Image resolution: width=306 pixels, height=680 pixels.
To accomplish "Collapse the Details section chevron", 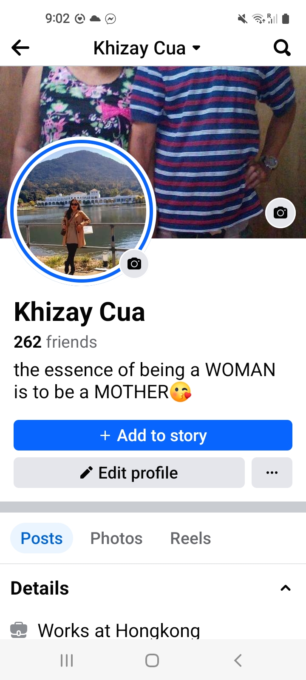I will [286, 588].
